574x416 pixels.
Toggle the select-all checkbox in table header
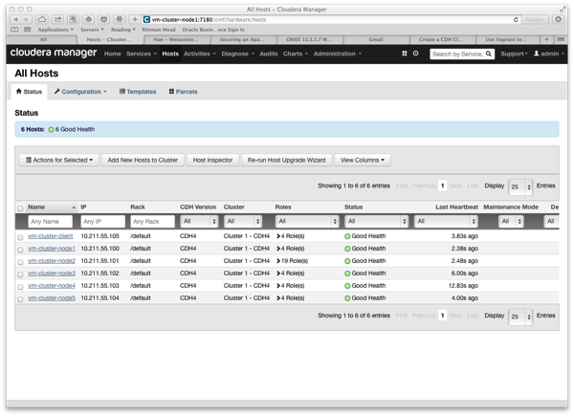[x=20, y=208]
